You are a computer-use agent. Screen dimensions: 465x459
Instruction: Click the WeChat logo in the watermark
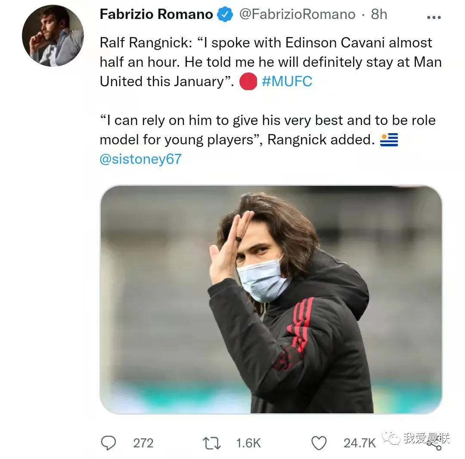coord(391,439)
